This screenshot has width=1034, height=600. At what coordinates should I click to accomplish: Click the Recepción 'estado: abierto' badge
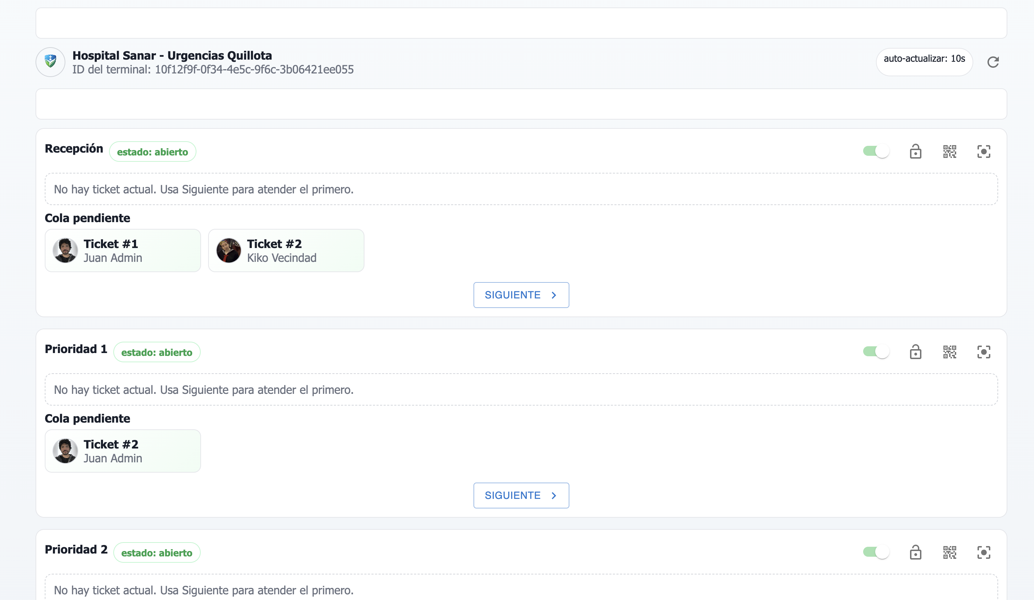pos(153,152)
